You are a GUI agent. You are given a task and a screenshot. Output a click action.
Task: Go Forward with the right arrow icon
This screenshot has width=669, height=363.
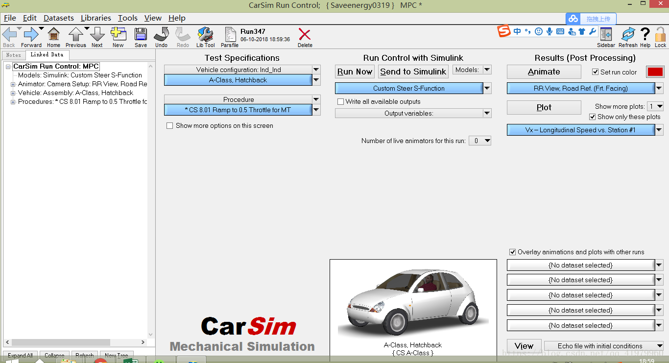(x=31, y=35)
